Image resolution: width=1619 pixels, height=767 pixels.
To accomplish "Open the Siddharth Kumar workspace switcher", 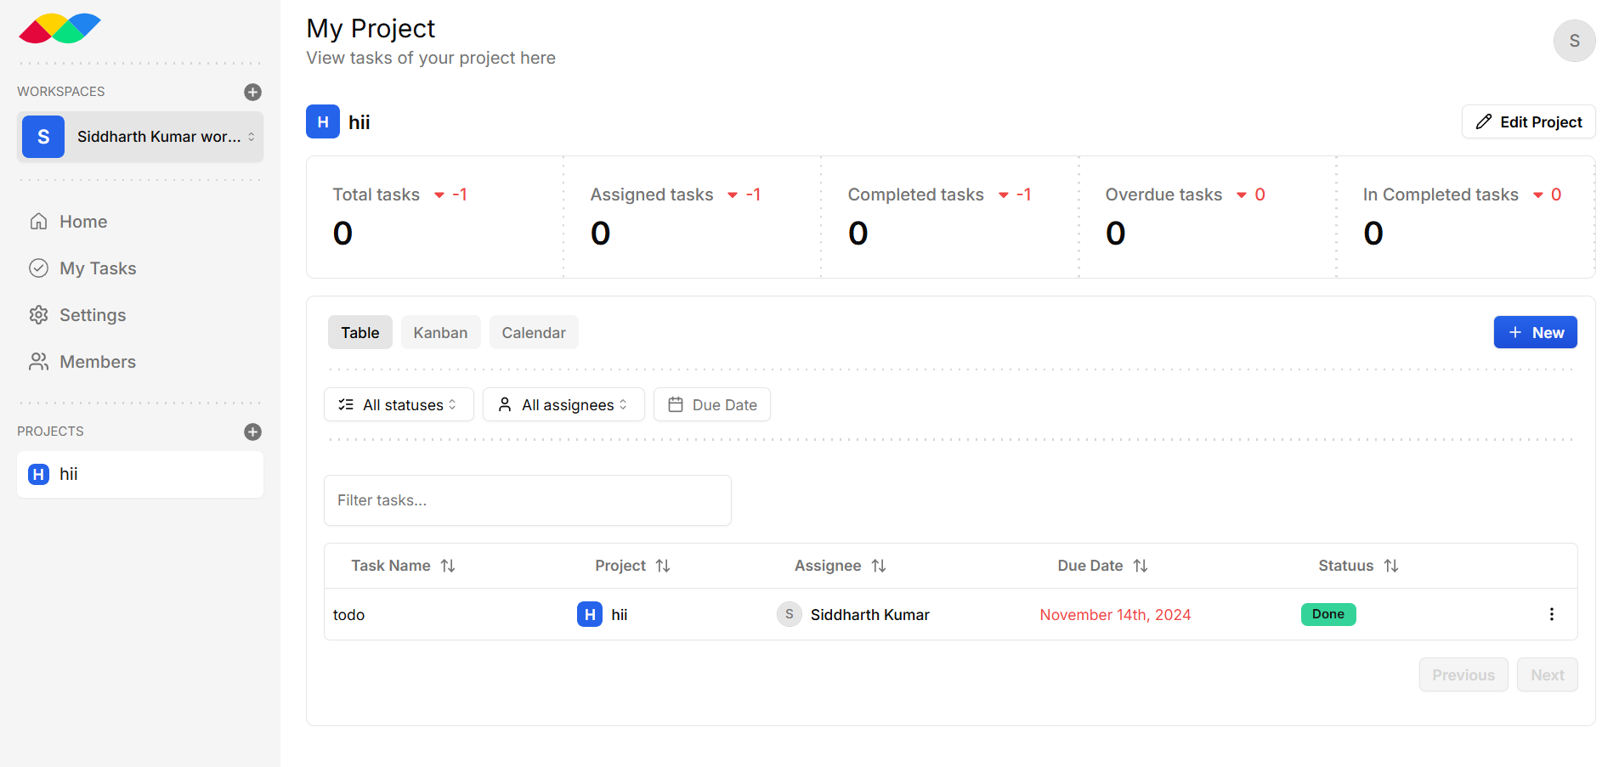I will click(x=140, y=137).
